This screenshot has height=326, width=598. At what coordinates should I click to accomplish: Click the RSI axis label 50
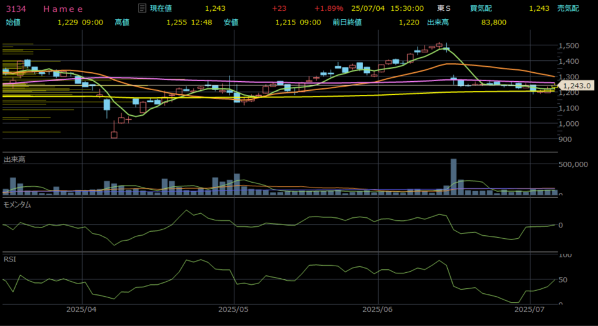tap(564, 279)
